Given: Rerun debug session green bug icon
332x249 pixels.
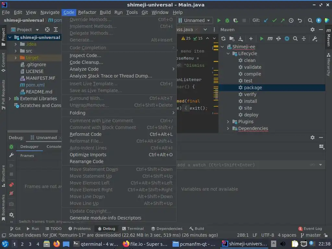Looking at the screenshot, I should click(x=11, y=147).
